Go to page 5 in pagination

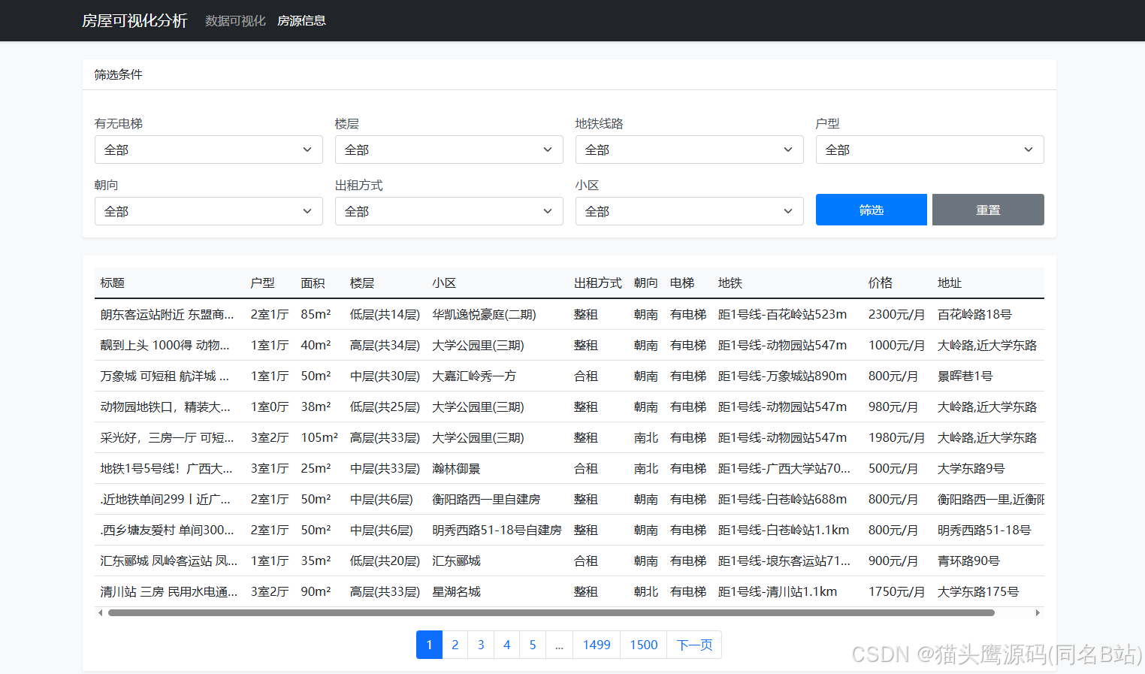(533, 645)
